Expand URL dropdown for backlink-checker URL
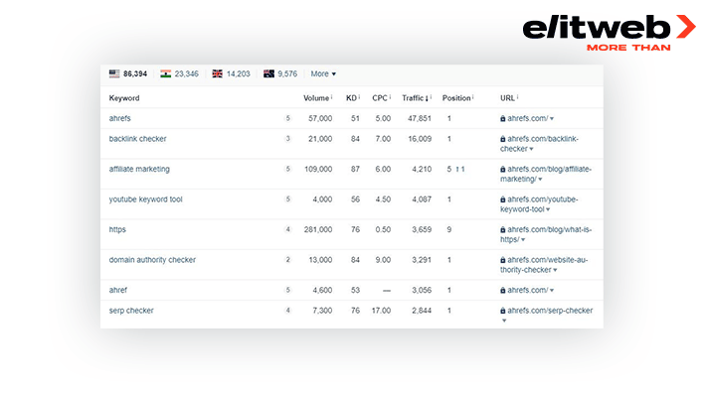The height and width of the screenshot is (393, 704). 531,149
